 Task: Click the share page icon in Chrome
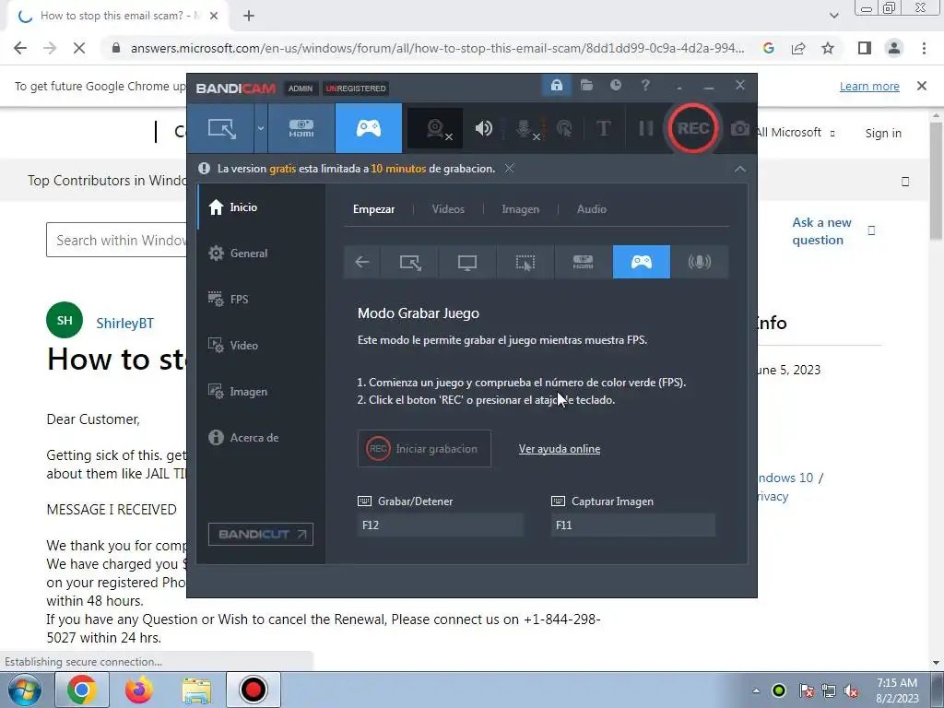798,48
